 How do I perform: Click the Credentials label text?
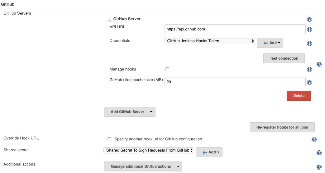pyautogui.click(x=120, y=40)
